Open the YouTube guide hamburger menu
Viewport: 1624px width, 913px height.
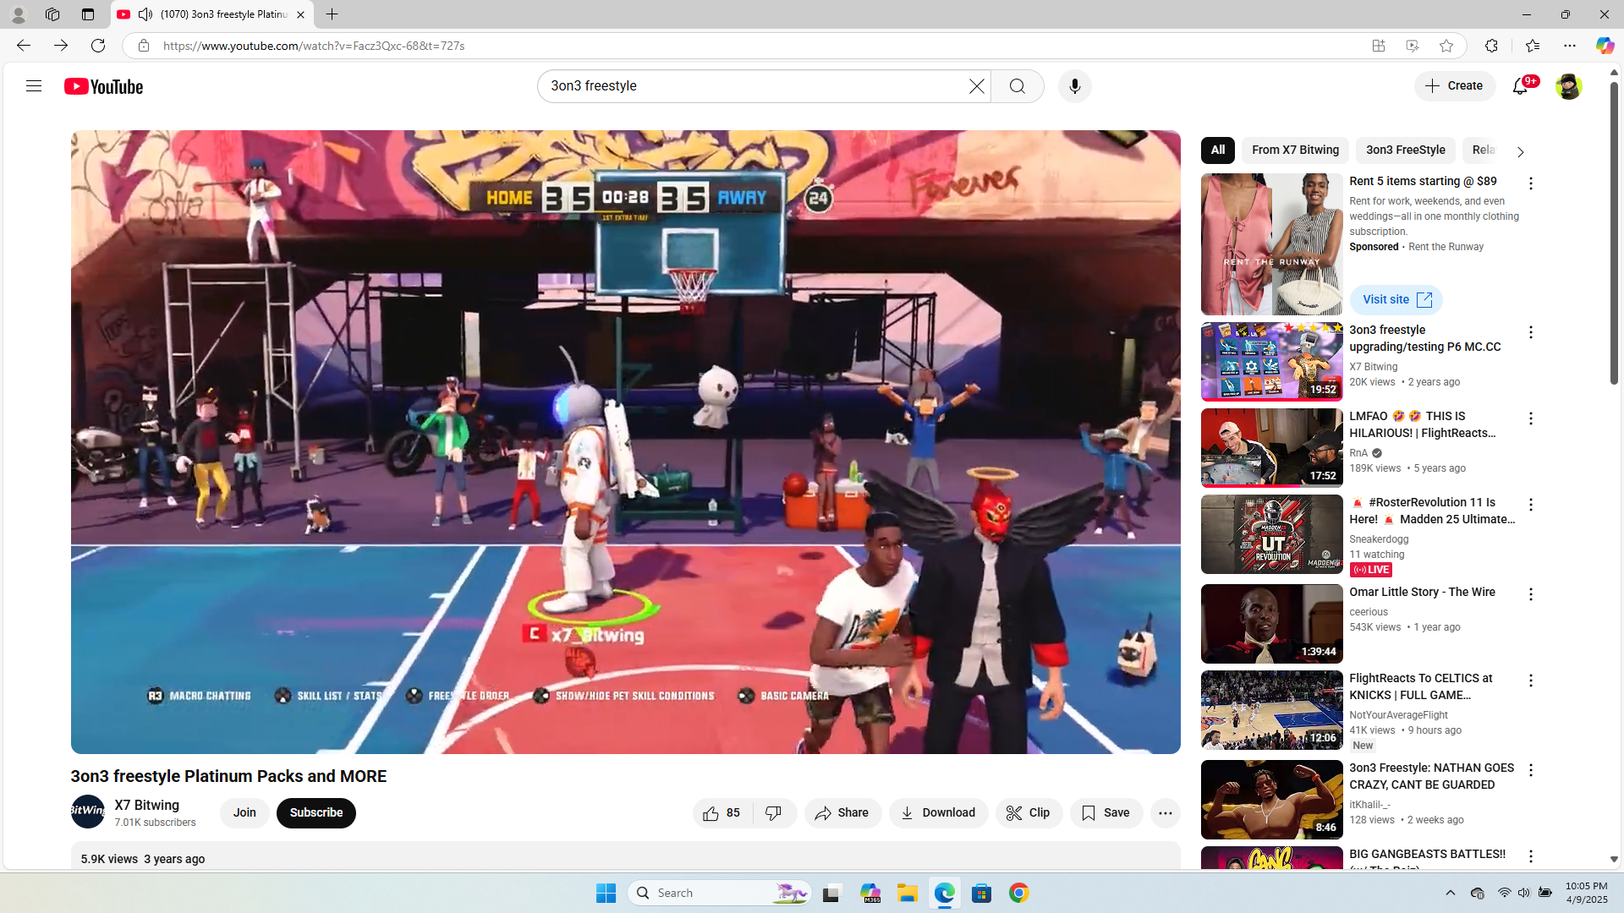pos(34,86)
